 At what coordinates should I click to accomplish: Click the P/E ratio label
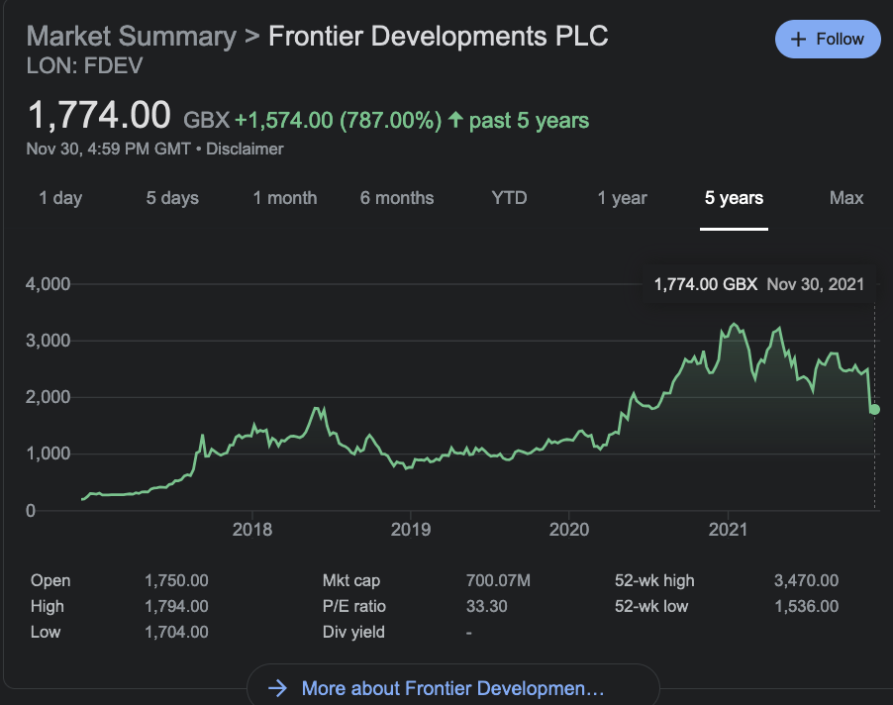pos(354,607)
